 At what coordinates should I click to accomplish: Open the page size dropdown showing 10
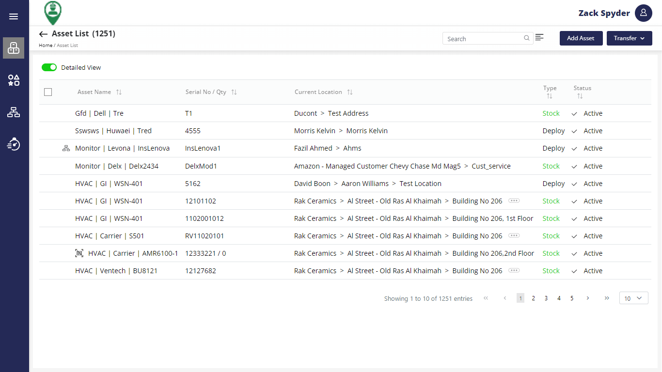tap(633, 298)
